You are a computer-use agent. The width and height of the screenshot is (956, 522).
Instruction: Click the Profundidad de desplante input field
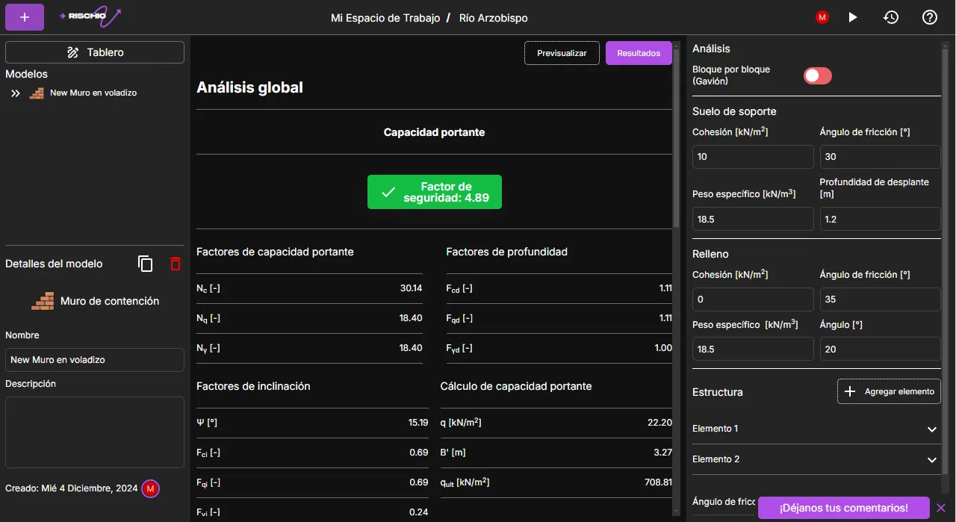[x=880, y=219]
